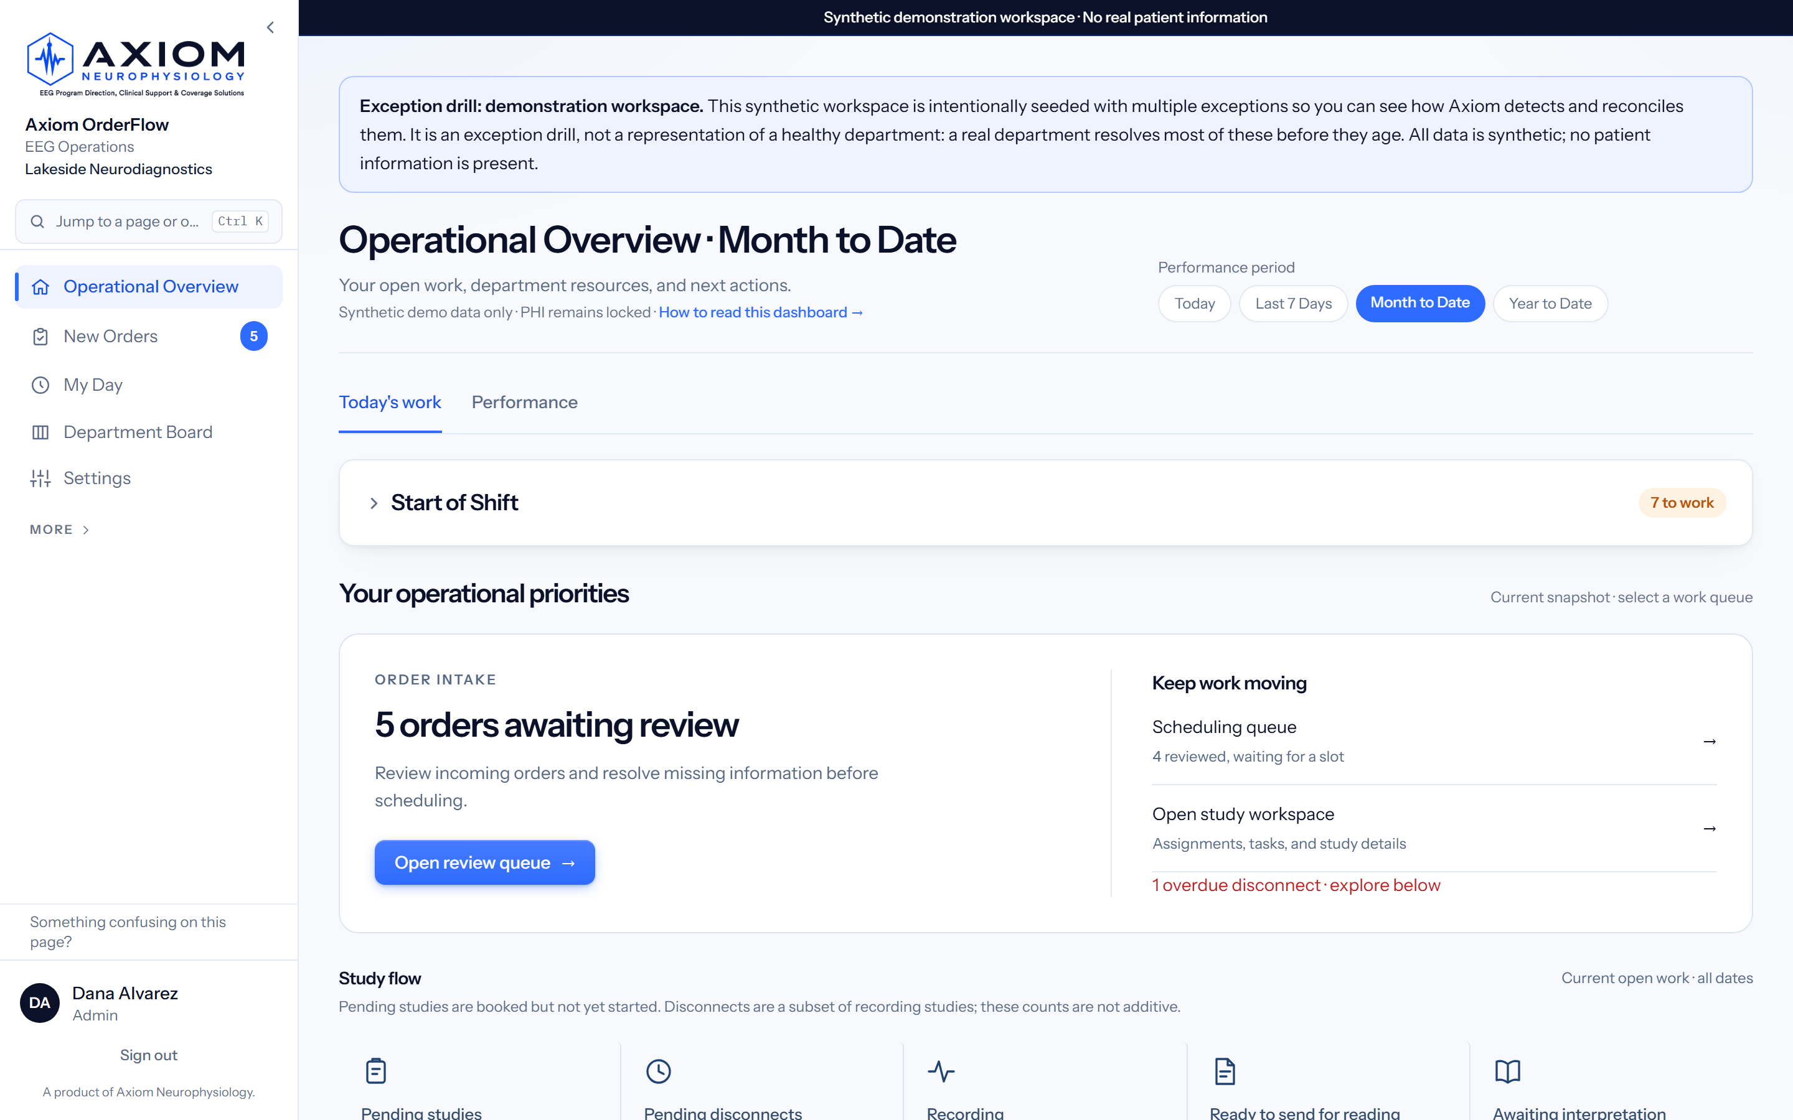Click Lakeside Neurodiagnostics label
Viewport: 1793px width, 1120px height.
coord(118,169)
